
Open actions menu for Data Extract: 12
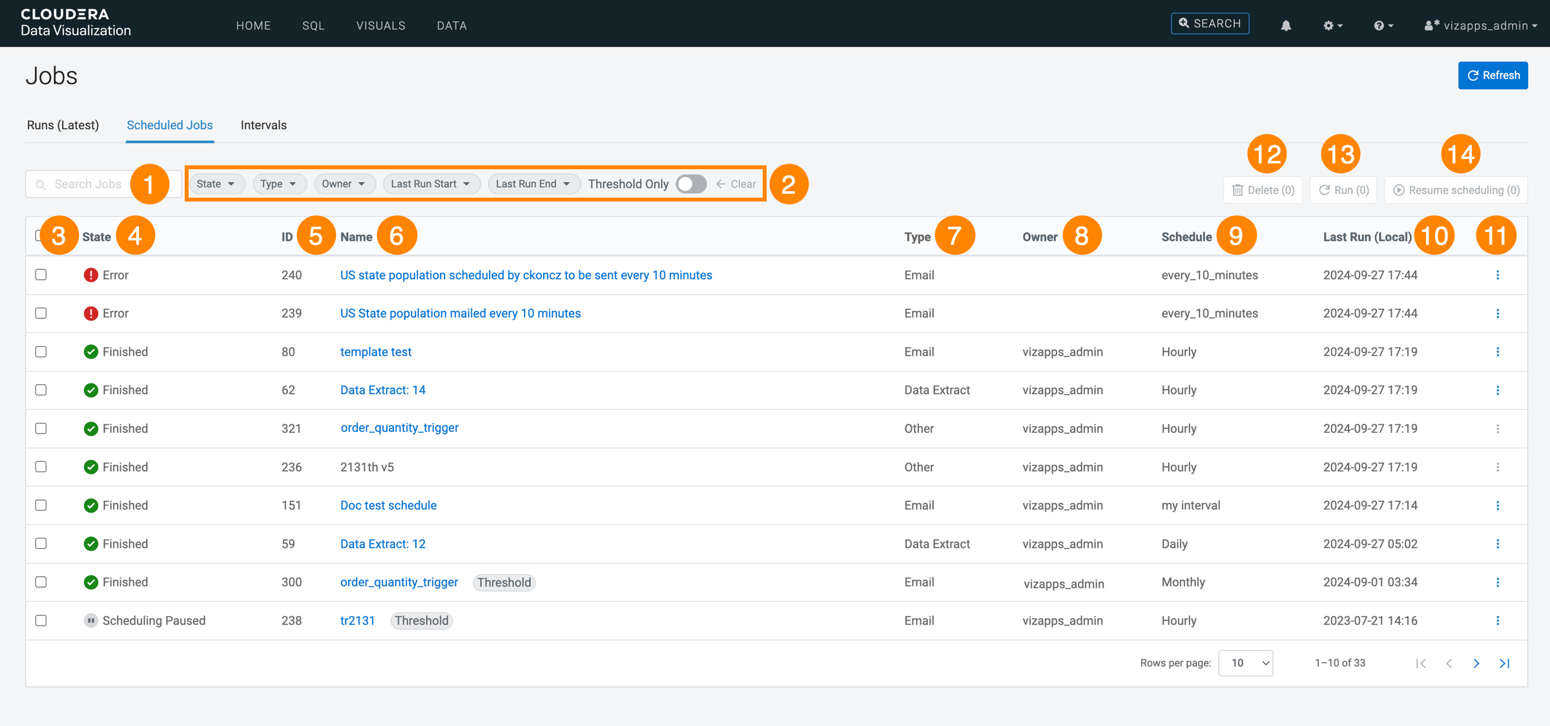(x=1498, y=544)
